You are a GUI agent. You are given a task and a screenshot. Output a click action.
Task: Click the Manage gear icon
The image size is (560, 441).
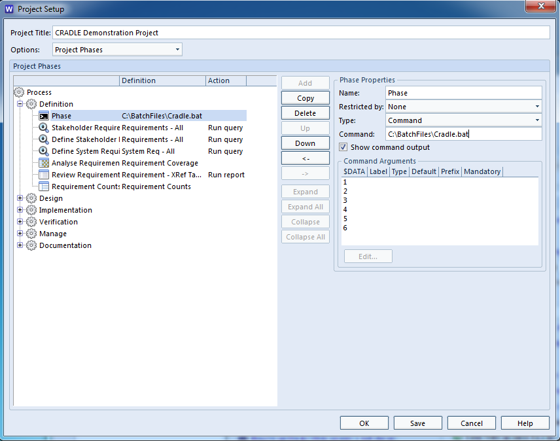tap(31, 234)
